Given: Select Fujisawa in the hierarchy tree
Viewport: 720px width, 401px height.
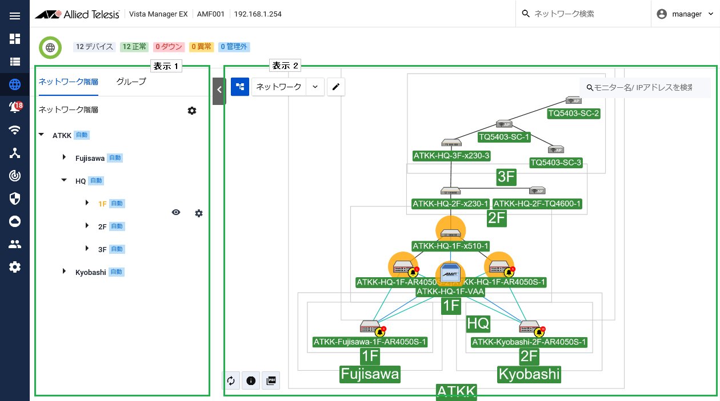Looking at the screenshot, I should (x=90, y=158).
